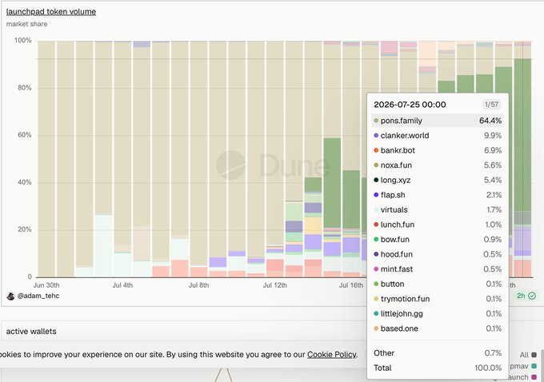Select the long.xyz tooltip entry
This screenshot has height=382, width=544.
(438, 181)
